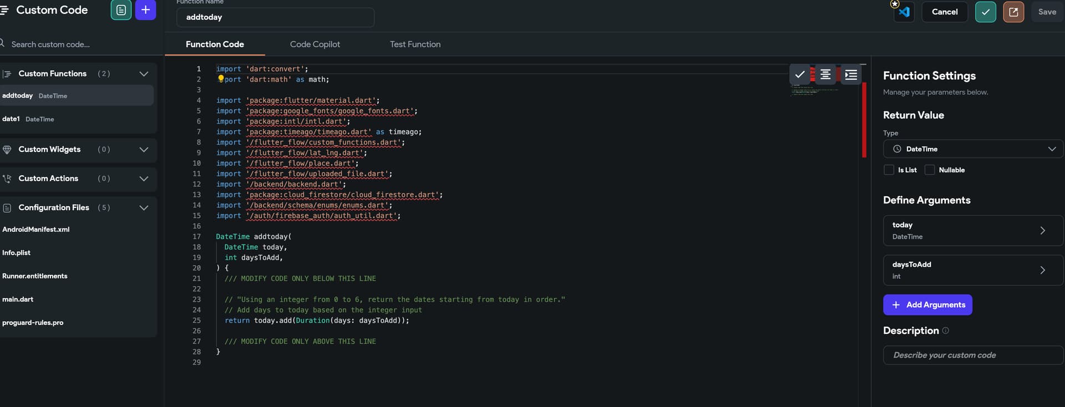Click the Search custom code field
Screen dimensions: 1065x407
point(80,44)
